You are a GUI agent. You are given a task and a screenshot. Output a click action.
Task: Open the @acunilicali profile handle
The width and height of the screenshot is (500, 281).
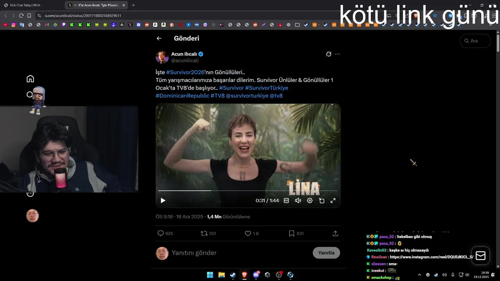click(185, 60)
